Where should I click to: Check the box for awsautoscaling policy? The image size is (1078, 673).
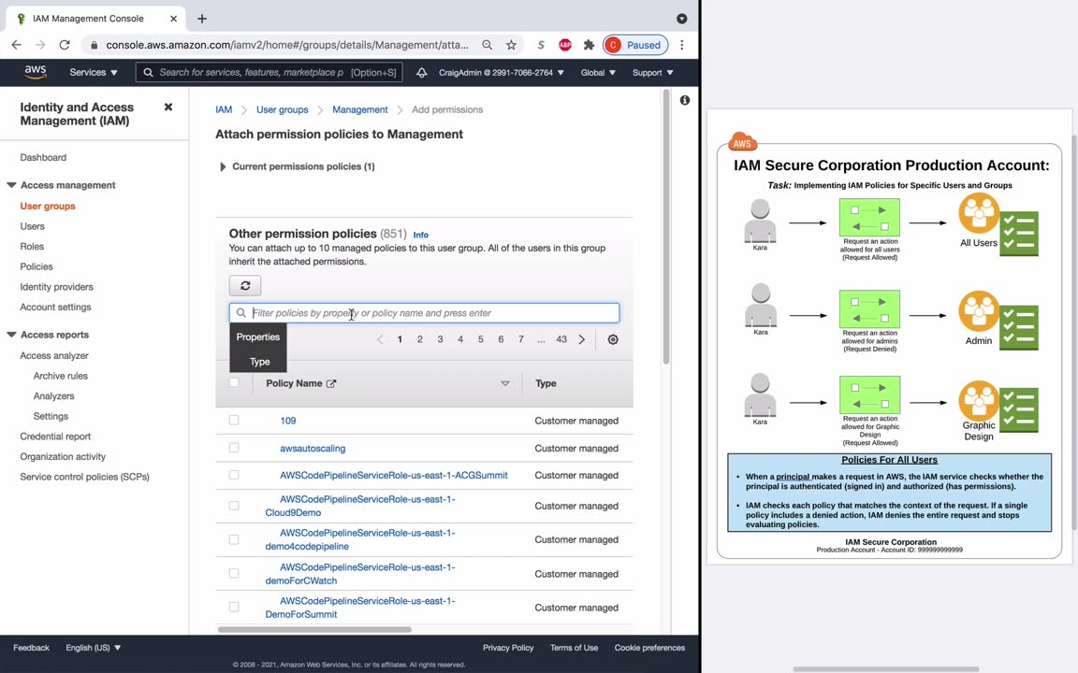coord(234,448)
